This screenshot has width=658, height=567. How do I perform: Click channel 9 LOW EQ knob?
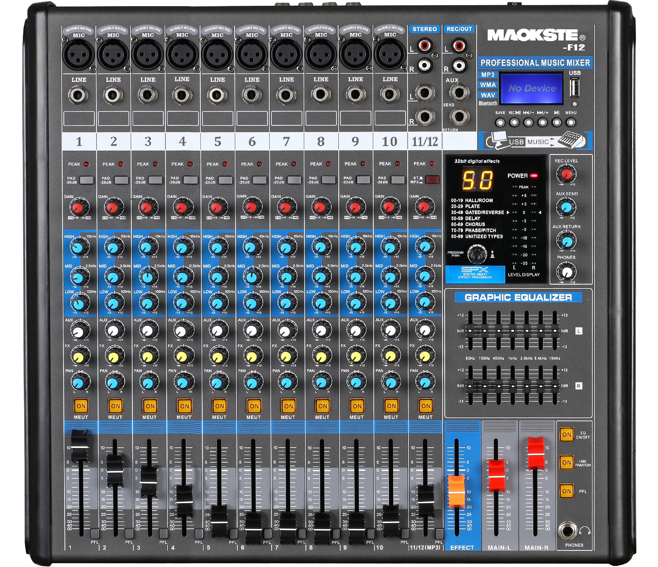click(356, 303)
